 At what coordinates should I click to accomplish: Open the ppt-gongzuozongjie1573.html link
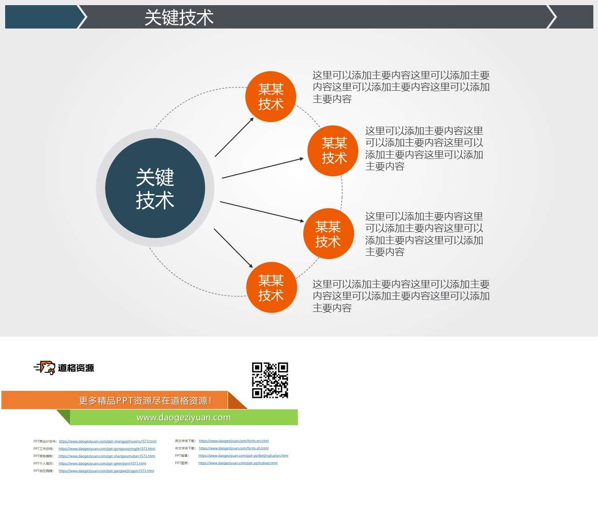[107, 448]
